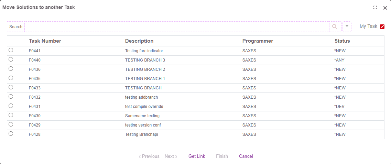Open the search options dropdown arrow

click(347, 26)
